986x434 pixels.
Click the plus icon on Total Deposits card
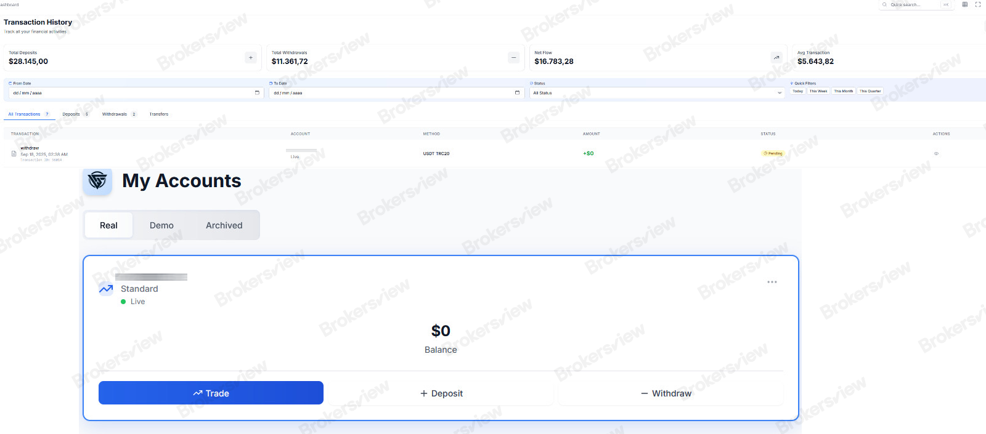[x=251, y=57]
